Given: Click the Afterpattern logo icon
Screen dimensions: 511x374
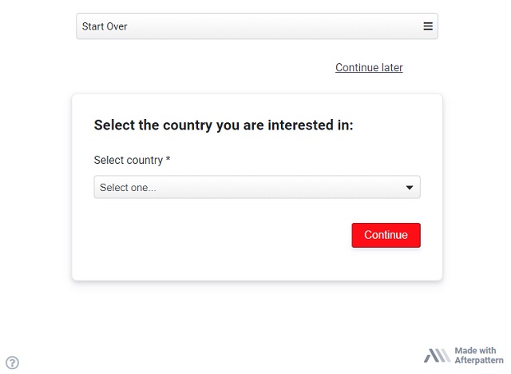Looking at the screenshot, I should pos(437,356).
